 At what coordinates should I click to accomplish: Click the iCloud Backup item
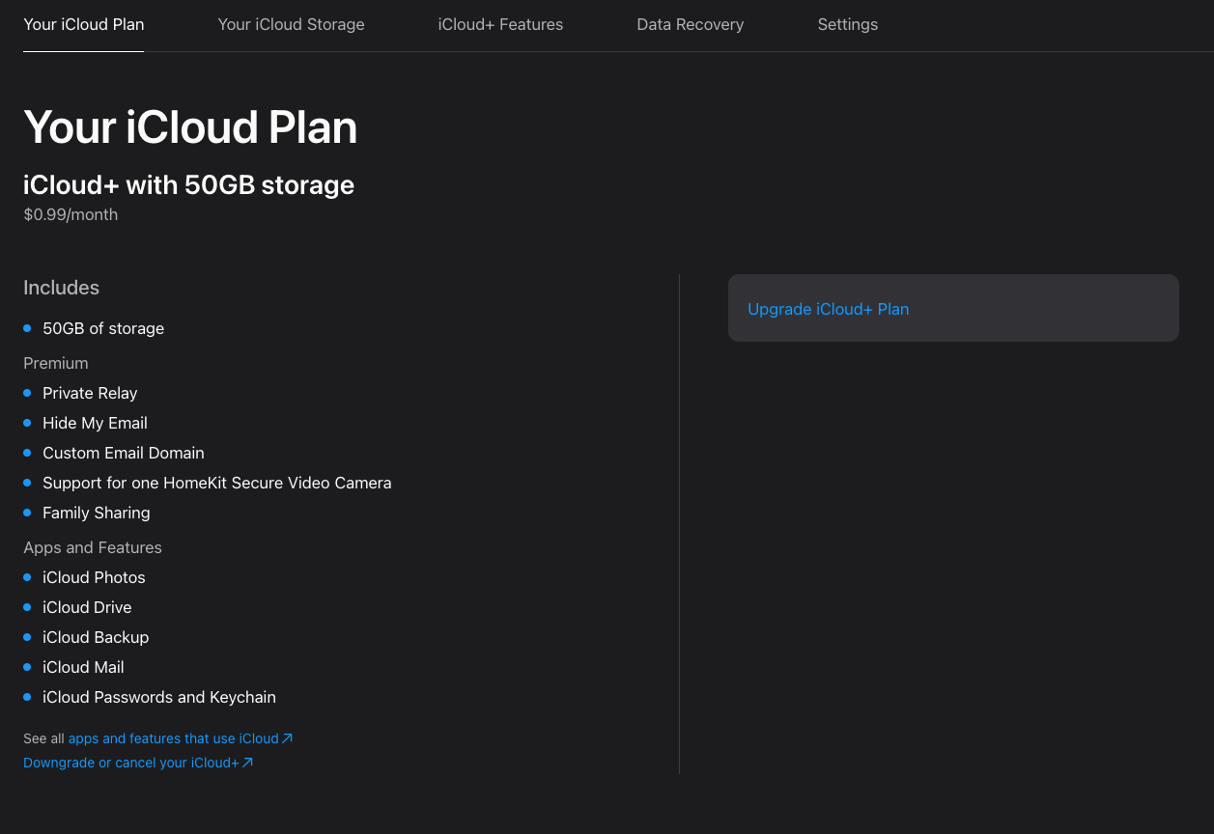96,637
